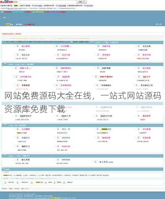The width and height of the screenshot is (165, 199).
Task: Open the QQ飞车 forum link
Action: point(146,77)
